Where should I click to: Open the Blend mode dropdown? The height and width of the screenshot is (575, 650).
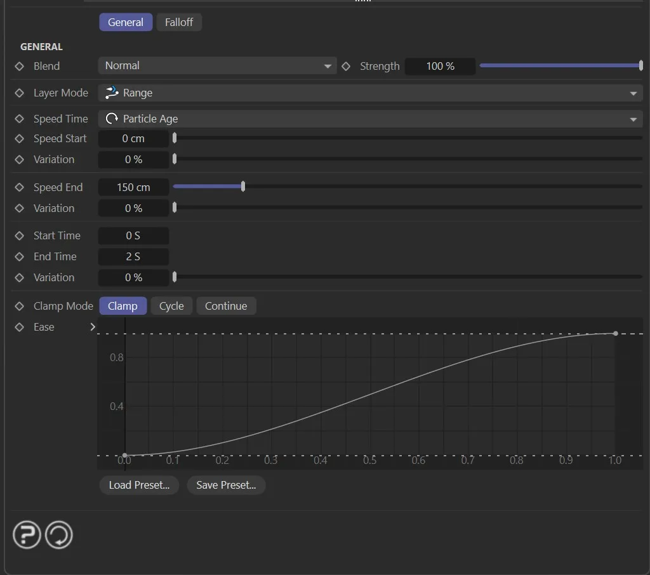pyautogui.click(x=217, y=66)
